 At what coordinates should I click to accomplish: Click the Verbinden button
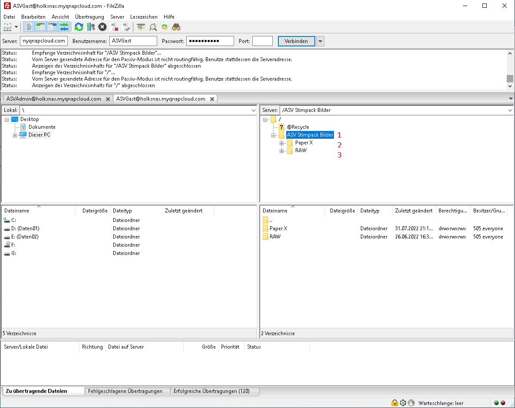pos(296,41)
